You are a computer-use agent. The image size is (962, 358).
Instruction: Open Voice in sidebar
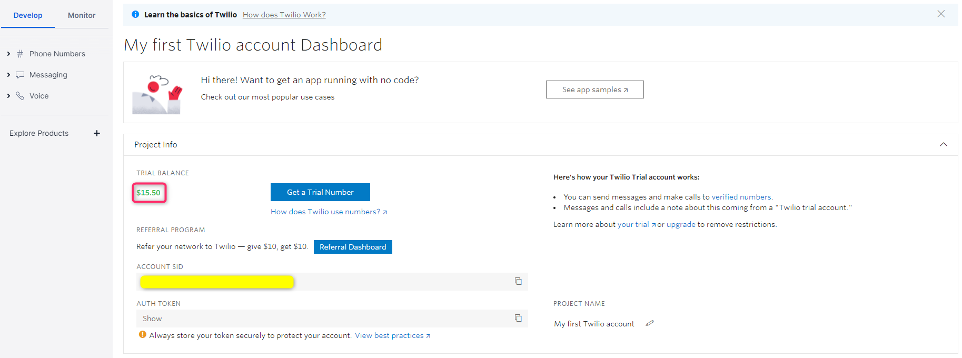[x=39, y=96]
